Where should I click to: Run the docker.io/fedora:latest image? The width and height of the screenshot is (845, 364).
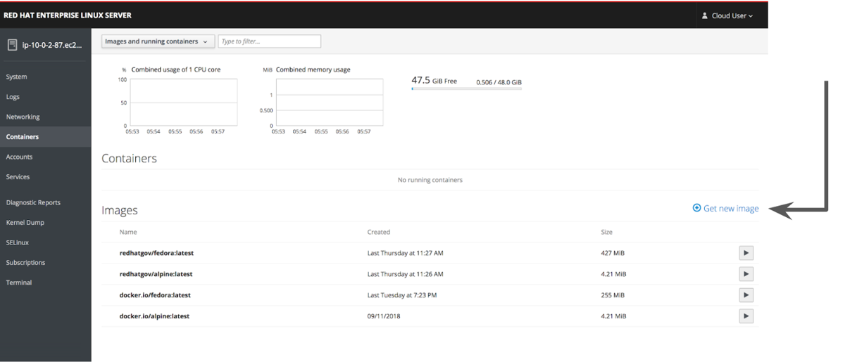point(746,295)
